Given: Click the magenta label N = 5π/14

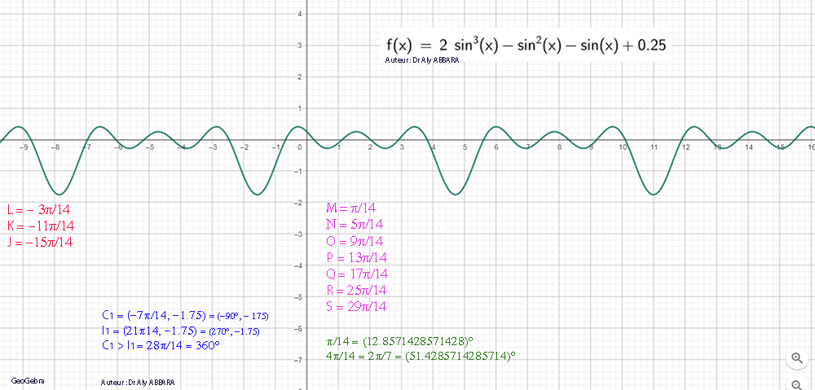Looking at the screenshot, I should [355, 225].
